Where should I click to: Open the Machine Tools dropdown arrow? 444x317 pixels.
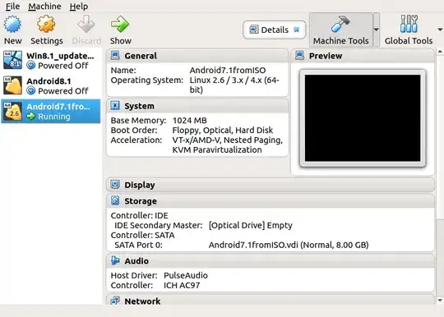pos(376,30)
